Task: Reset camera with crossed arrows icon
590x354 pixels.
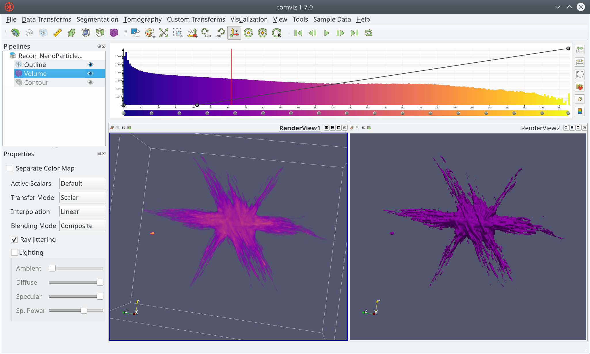Action: (164, 33)
